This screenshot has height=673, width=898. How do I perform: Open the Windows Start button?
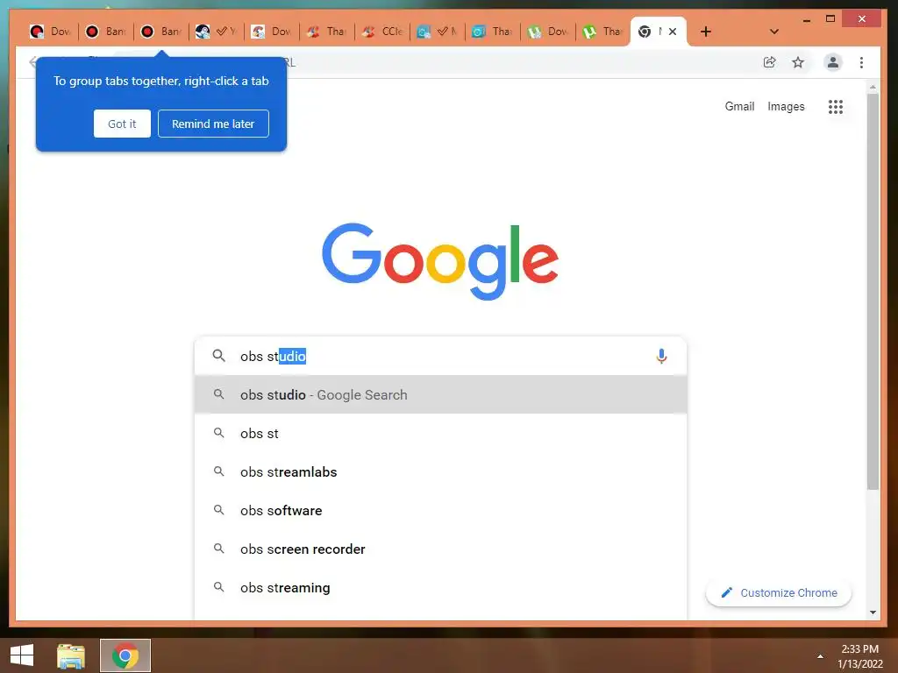22,655
